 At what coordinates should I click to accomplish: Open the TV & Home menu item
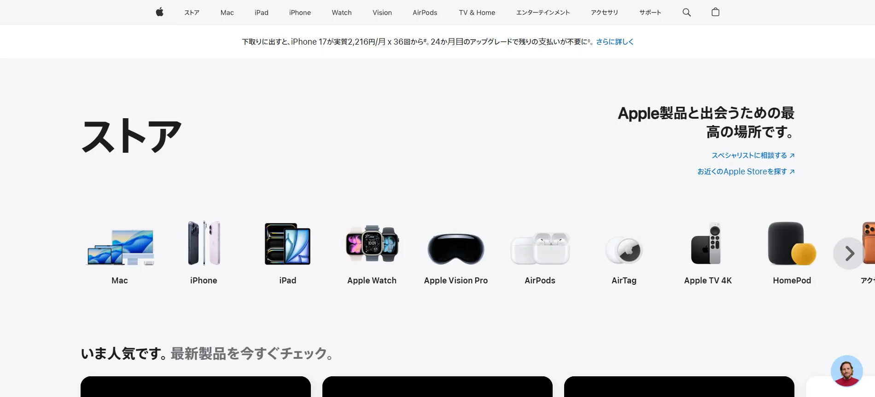click(477, 12)
